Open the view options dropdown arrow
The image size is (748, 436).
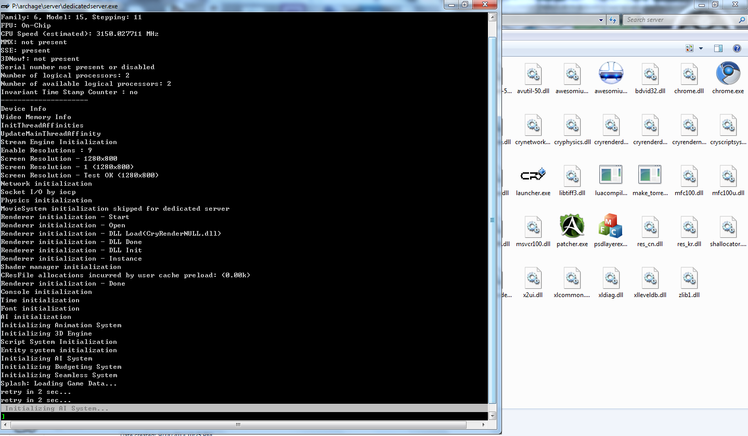(x=701, y=48)
